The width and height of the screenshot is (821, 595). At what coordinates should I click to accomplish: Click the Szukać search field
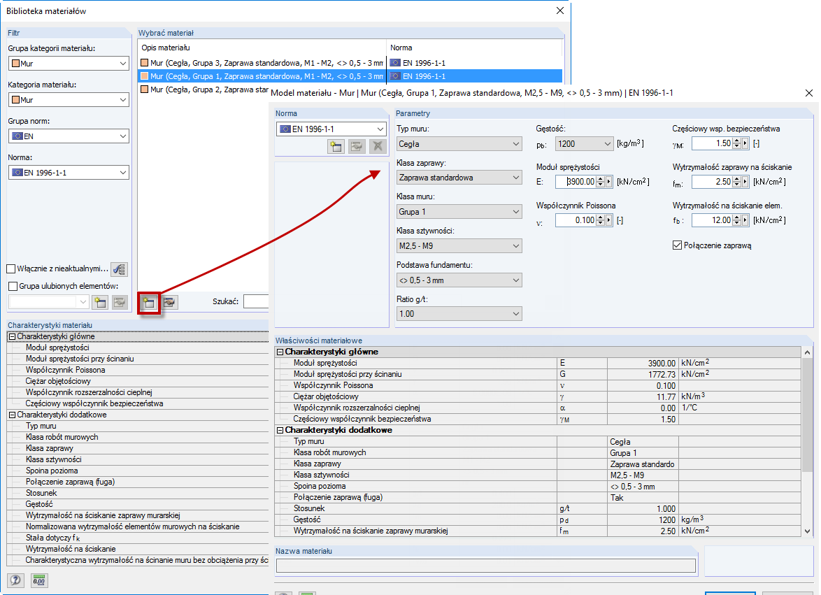point(256,301)
